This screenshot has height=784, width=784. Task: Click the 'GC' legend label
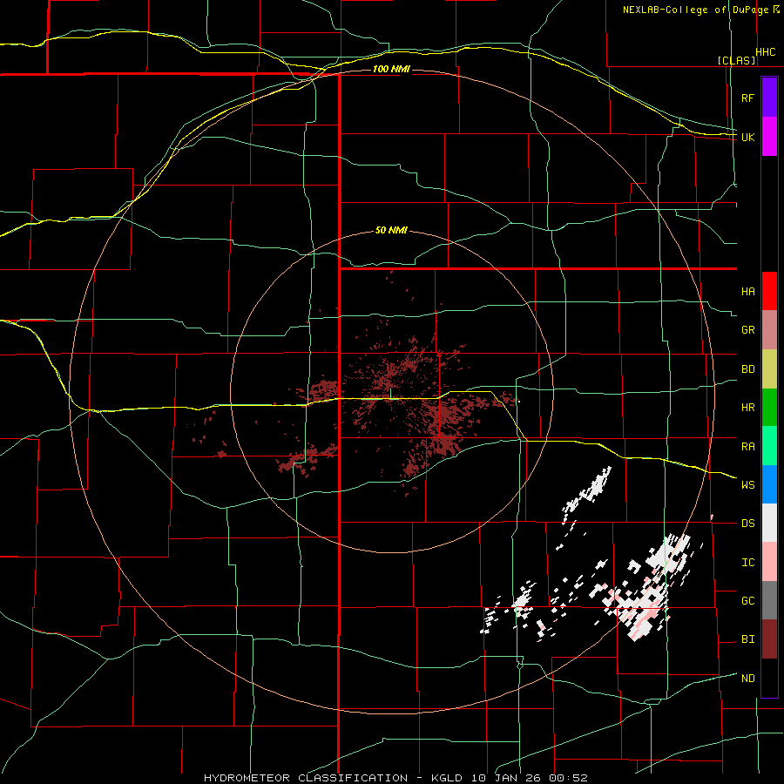(747, 601)
